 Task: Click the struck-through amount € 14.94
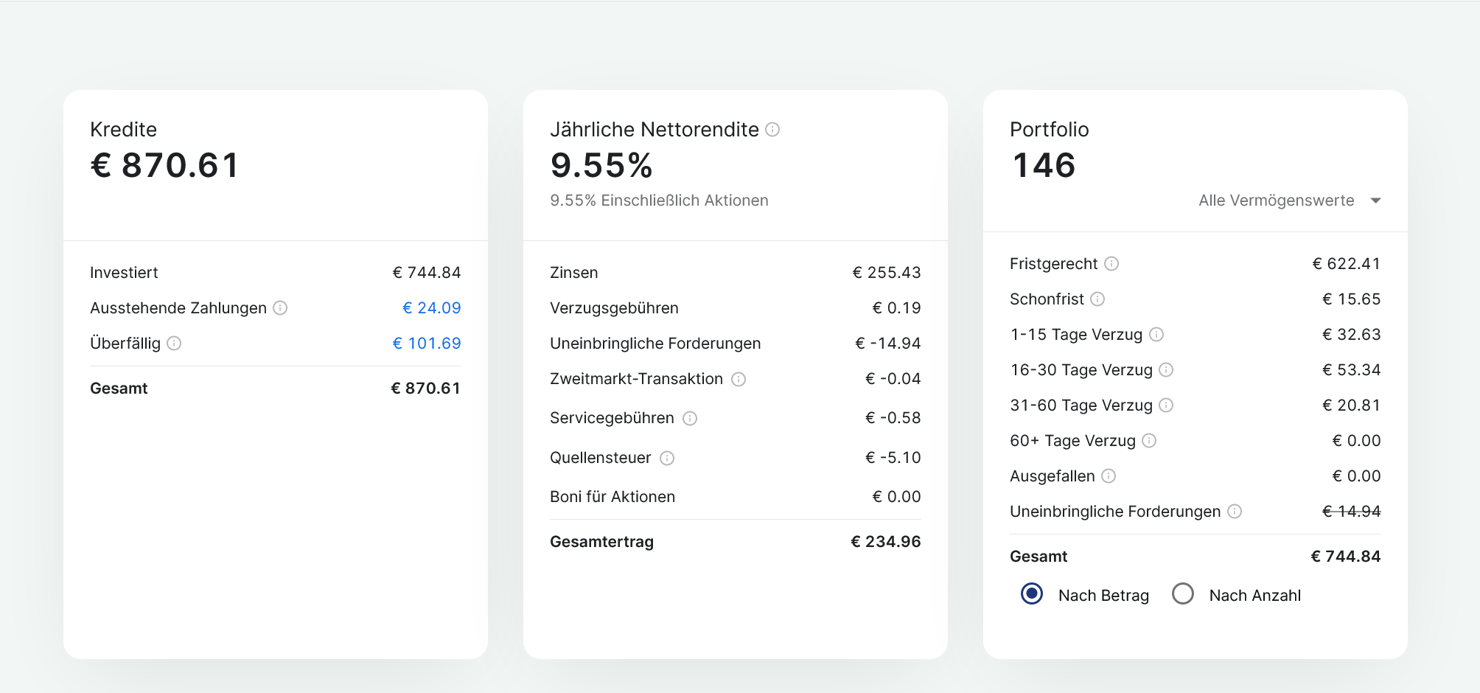point(1352,512)
